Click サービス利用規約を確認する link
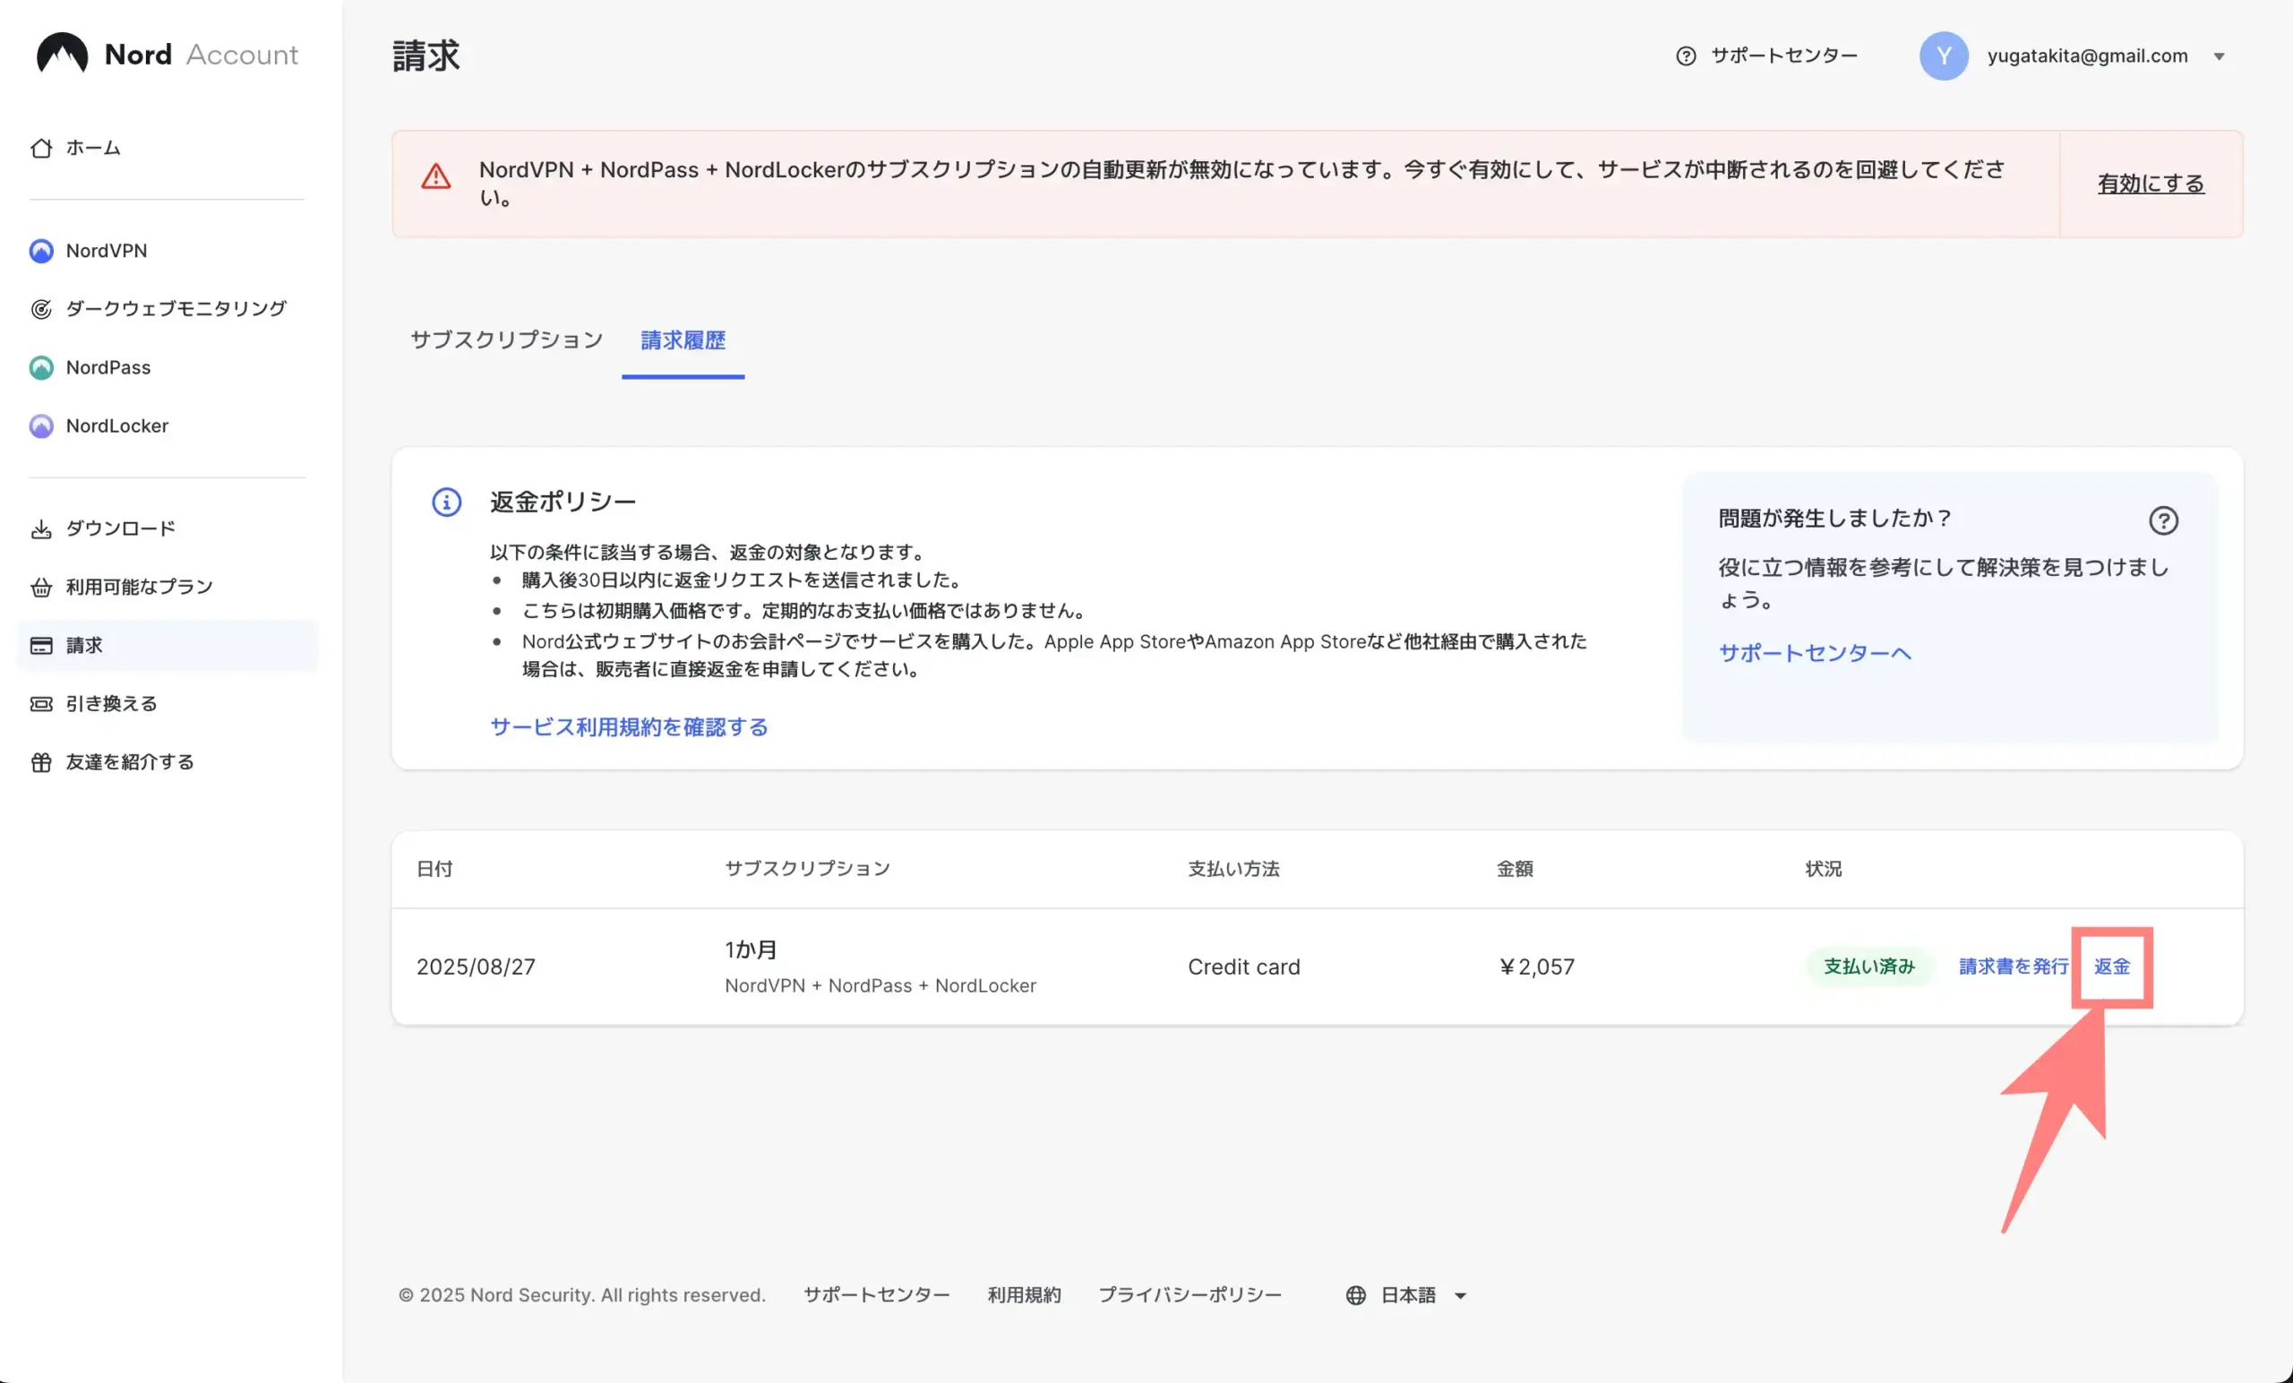The width and height of the screenshot is (2293, 1383). 629,726
